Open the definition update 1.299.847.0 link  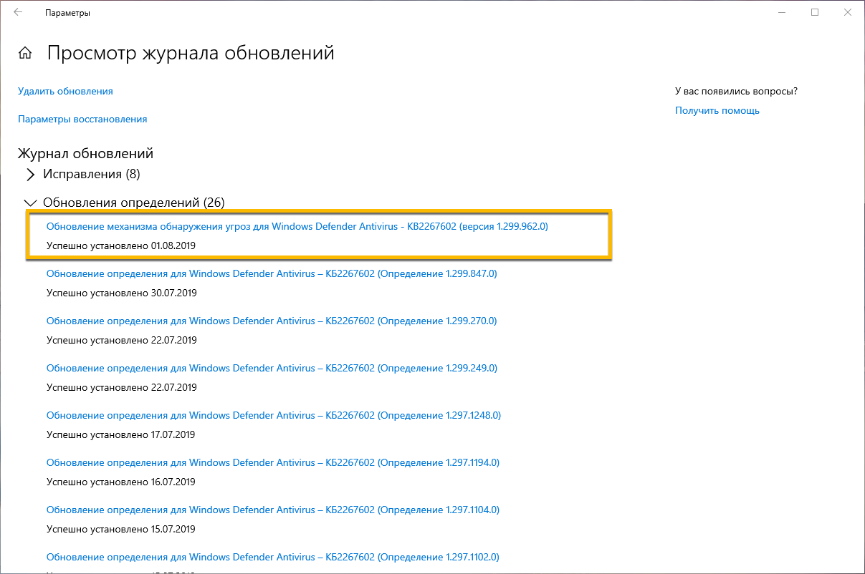271,273
